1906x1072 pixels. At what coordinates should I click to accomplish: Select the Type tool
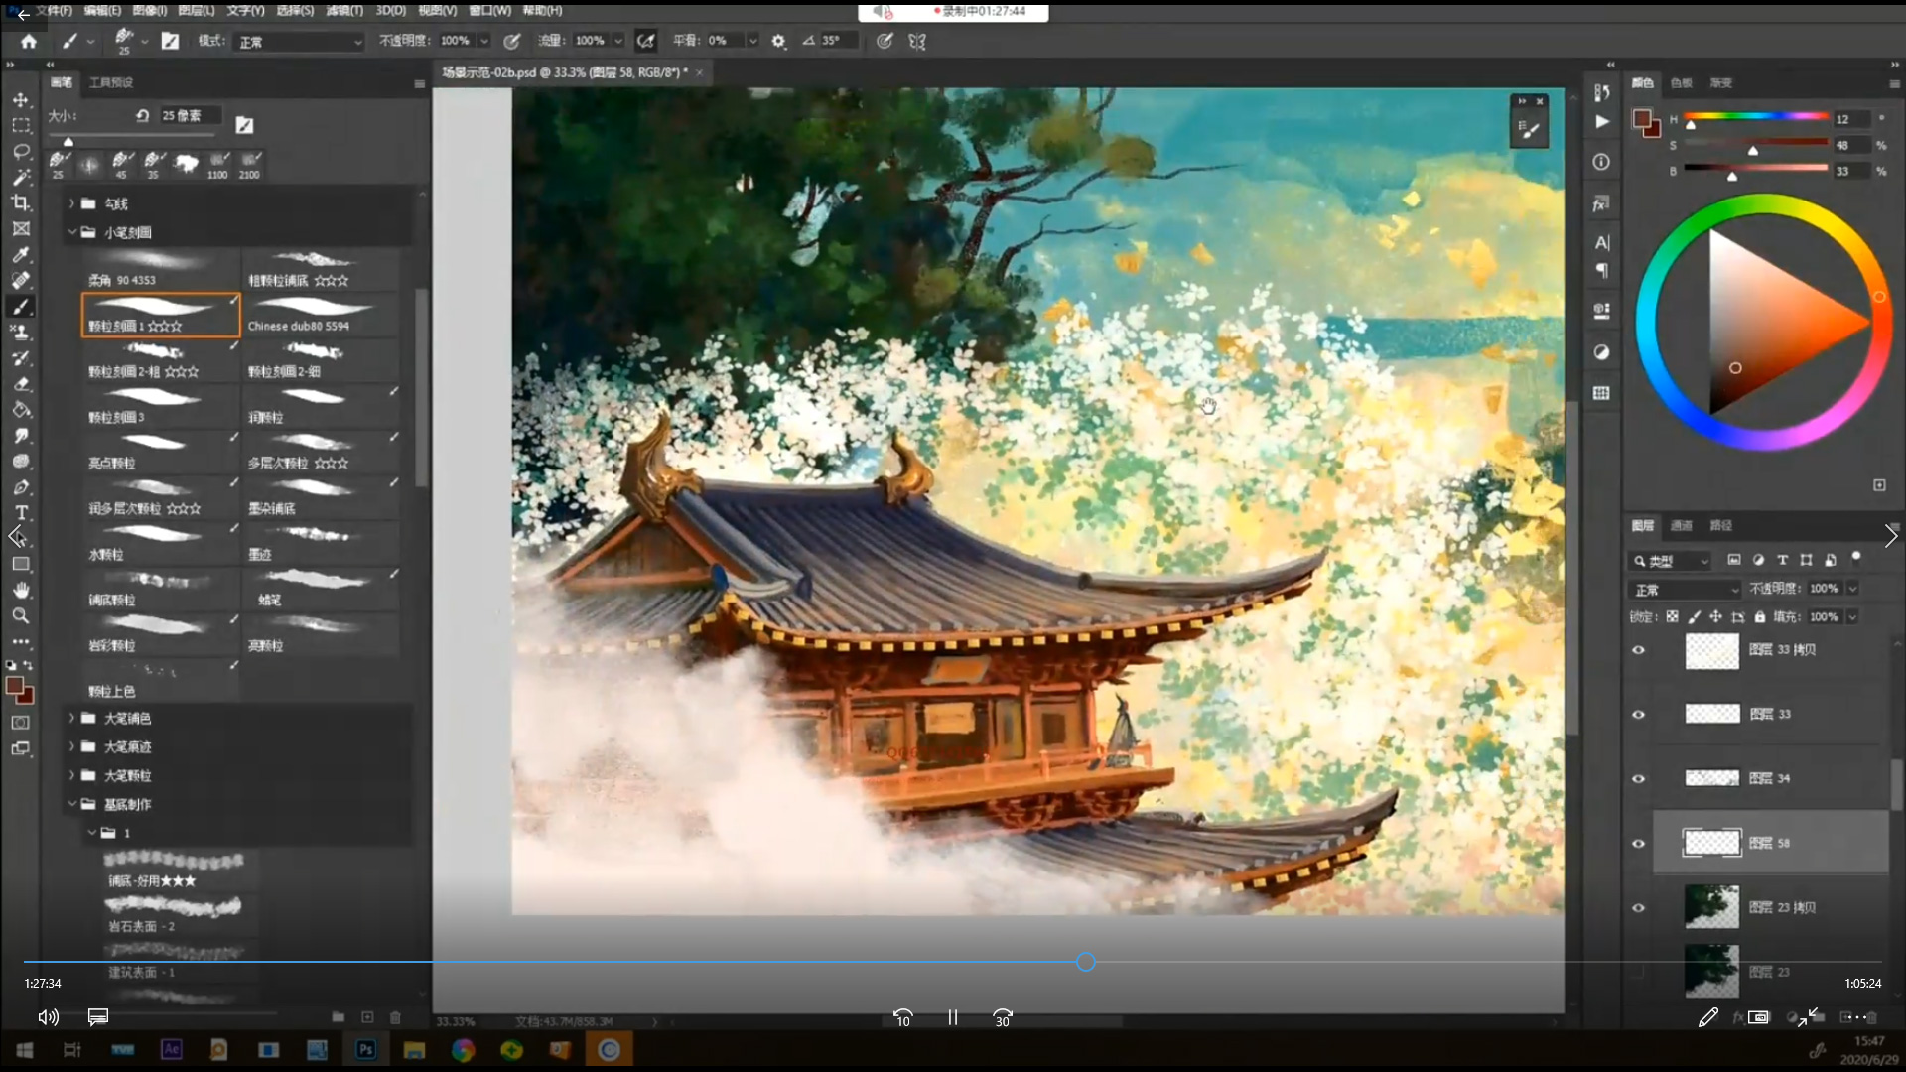coord(20,512)
